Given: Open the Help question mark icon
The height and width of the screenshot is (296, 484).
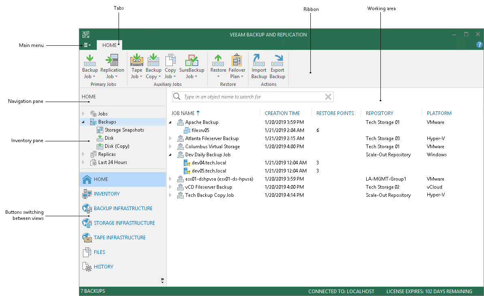Looking at the screenshot, I should (479, 45).
